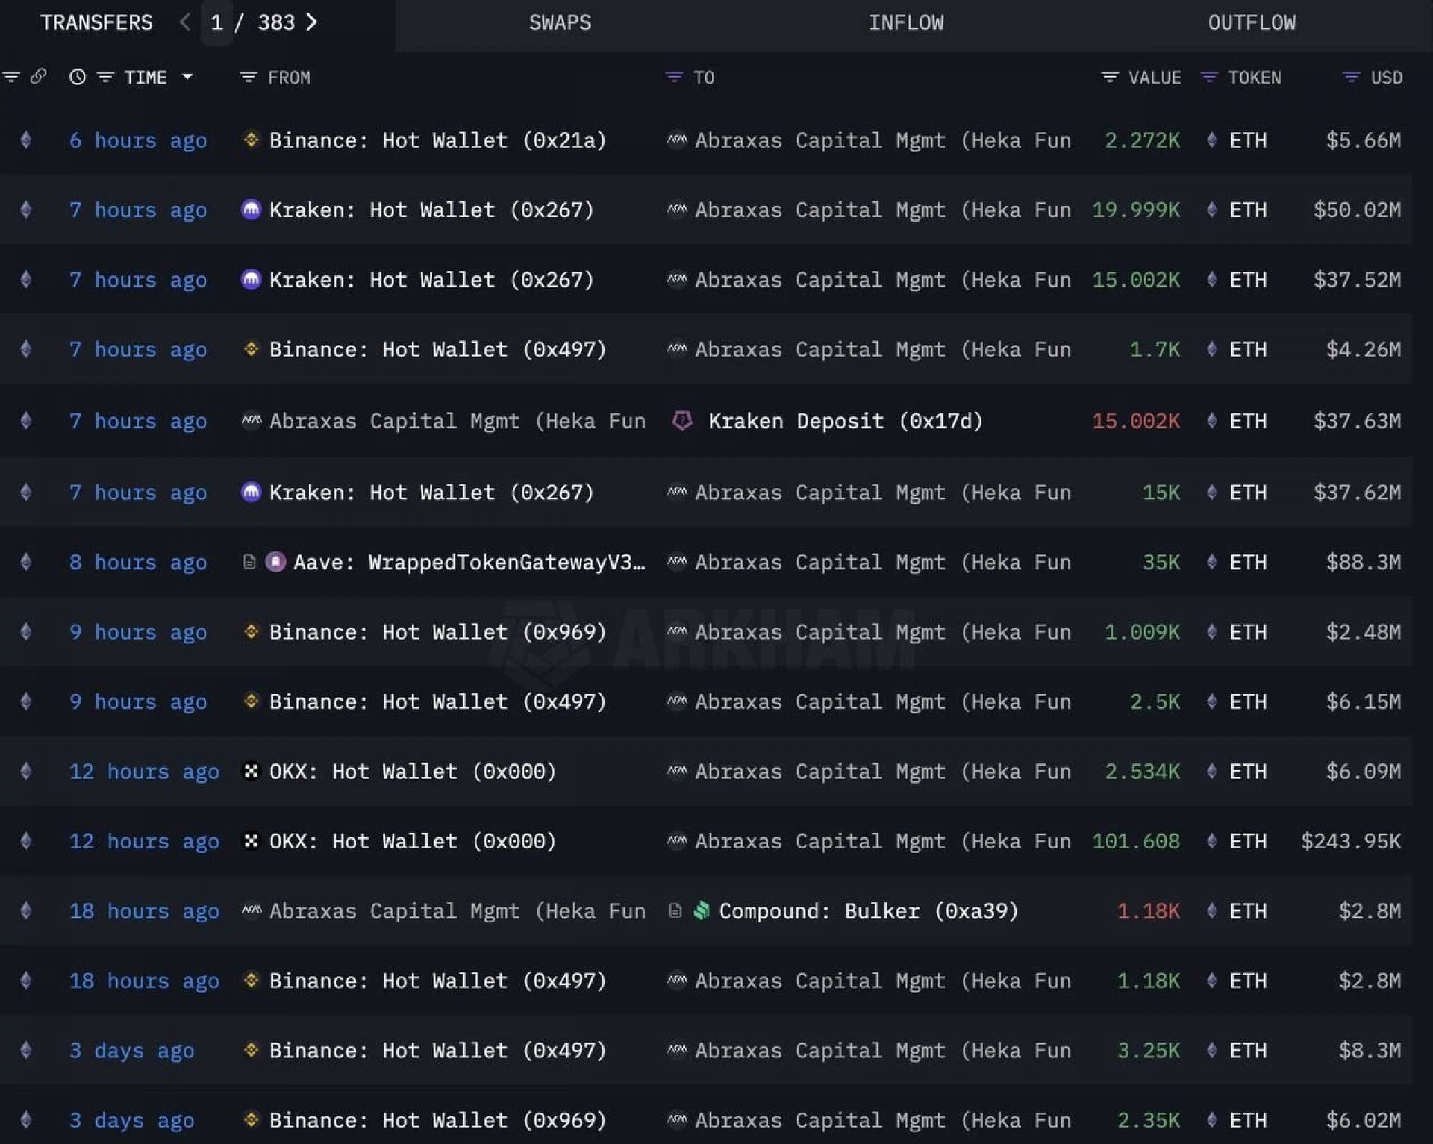
Task: Select value 35K
Action: coord(1161,563)
